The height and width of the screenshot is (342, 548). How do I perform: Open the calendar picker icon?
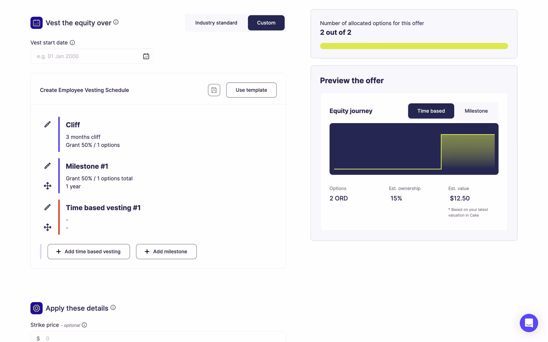(x=146, y=56)
